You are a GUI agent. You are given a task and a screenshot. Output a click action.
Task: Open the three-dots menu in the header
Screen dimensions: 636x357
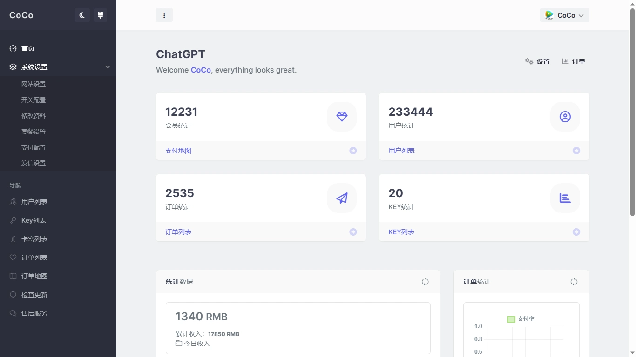pos(164,15)
